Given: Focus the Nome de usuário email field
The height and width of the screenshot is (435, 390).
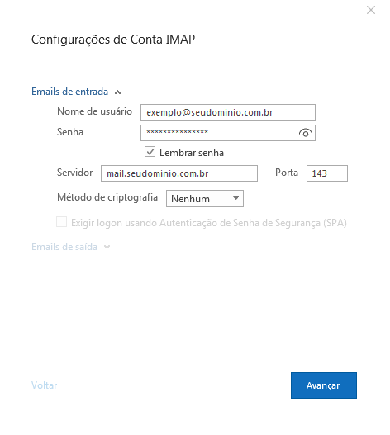Looking at the screenshot, I should [228, 112].
